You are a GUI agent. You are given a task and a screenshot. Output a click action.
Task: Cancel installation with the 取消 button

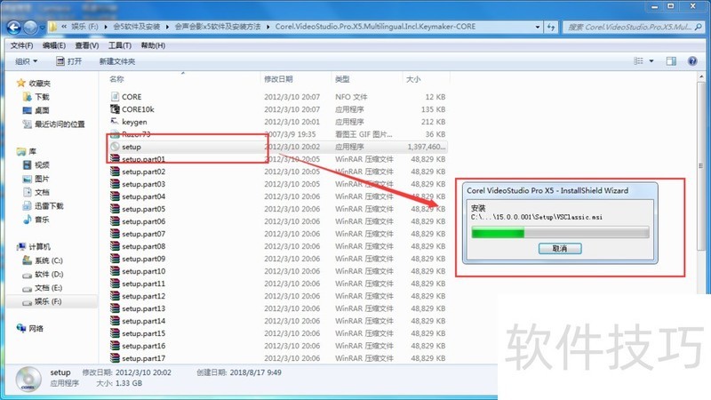tap(560, 249)
